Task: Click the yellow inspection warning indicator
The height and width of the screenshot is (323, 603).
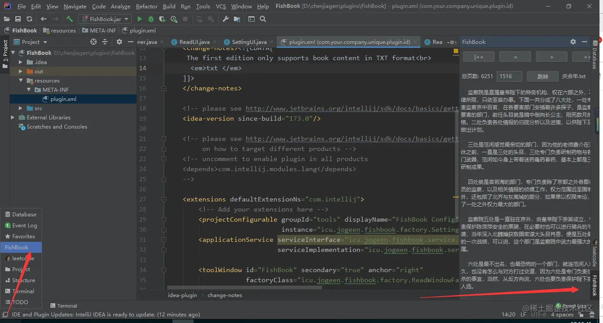Action: (456, 51)
